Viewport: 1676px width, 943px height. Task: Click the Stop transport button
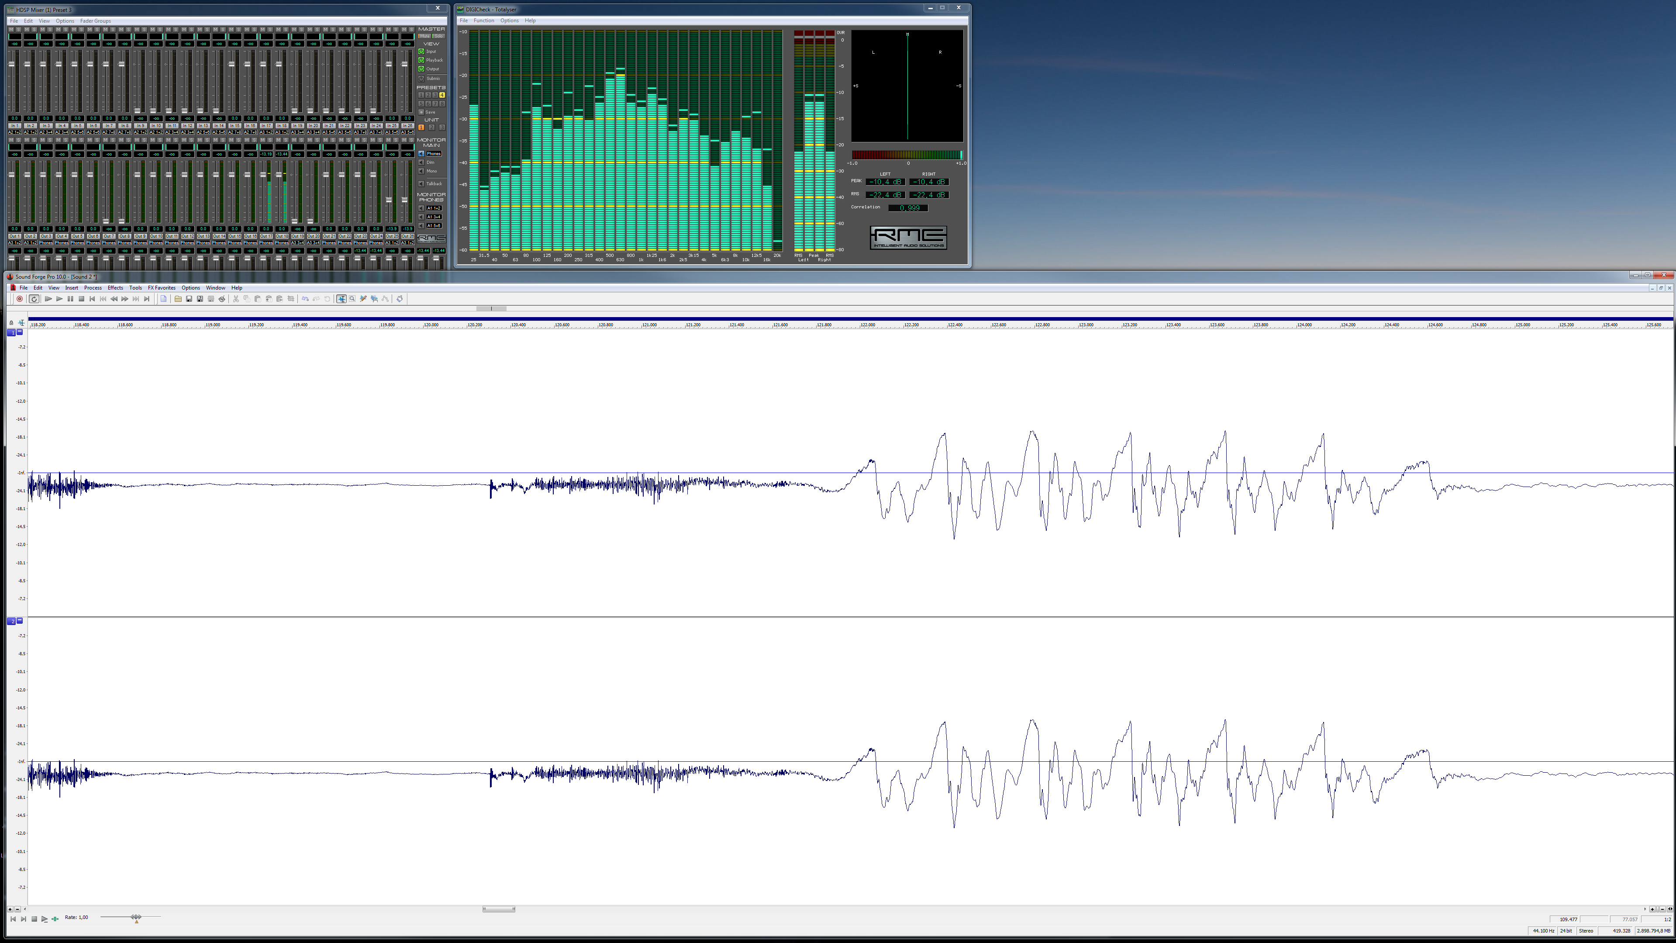(x=81, y=299)
